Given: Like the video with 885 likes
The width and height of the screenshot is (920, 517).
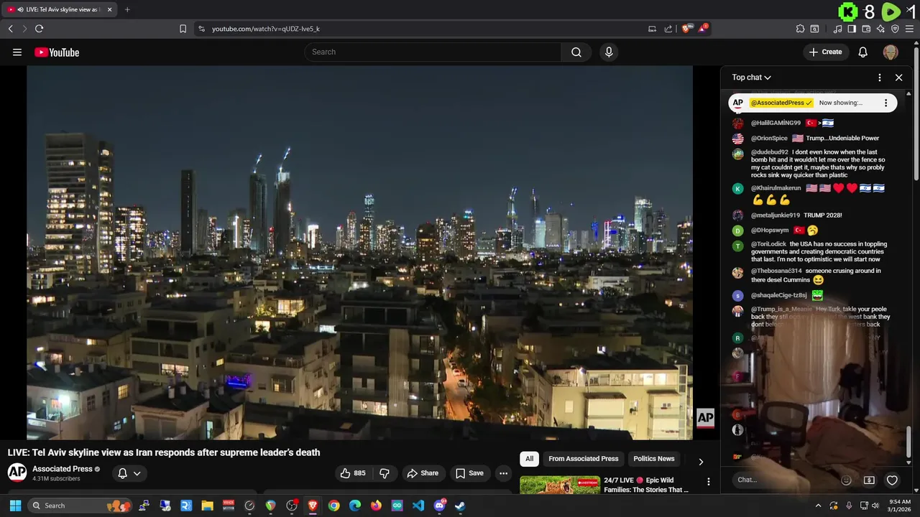Looking at the screenshot, I should [353, 473].
